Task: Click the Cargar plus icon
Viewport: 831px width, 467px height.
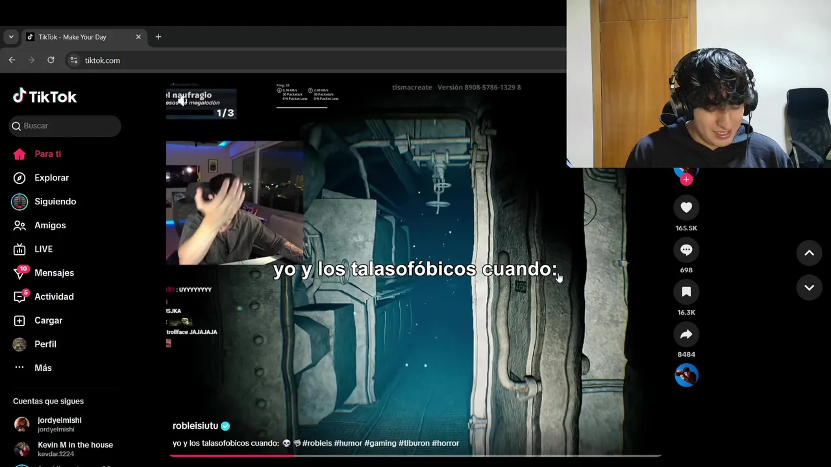Action: pos(19,320)
